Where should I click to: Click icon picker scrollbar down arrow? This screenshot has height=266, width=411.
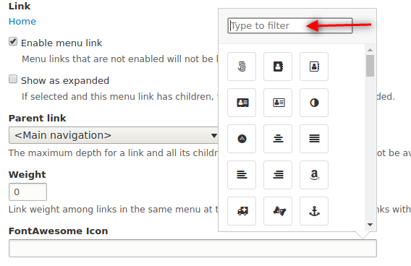tap(370, 225)
